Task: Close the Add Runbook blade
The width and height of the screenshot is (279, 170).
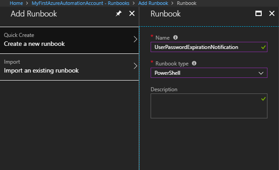Action: [x=132, y=13]
